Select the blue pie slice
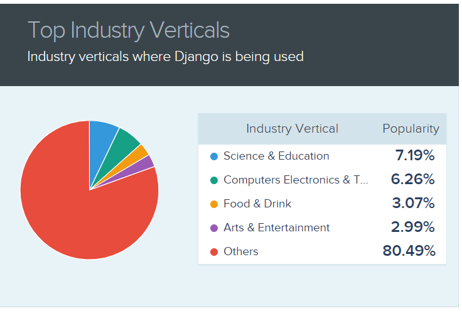 (x=102, y=148)
